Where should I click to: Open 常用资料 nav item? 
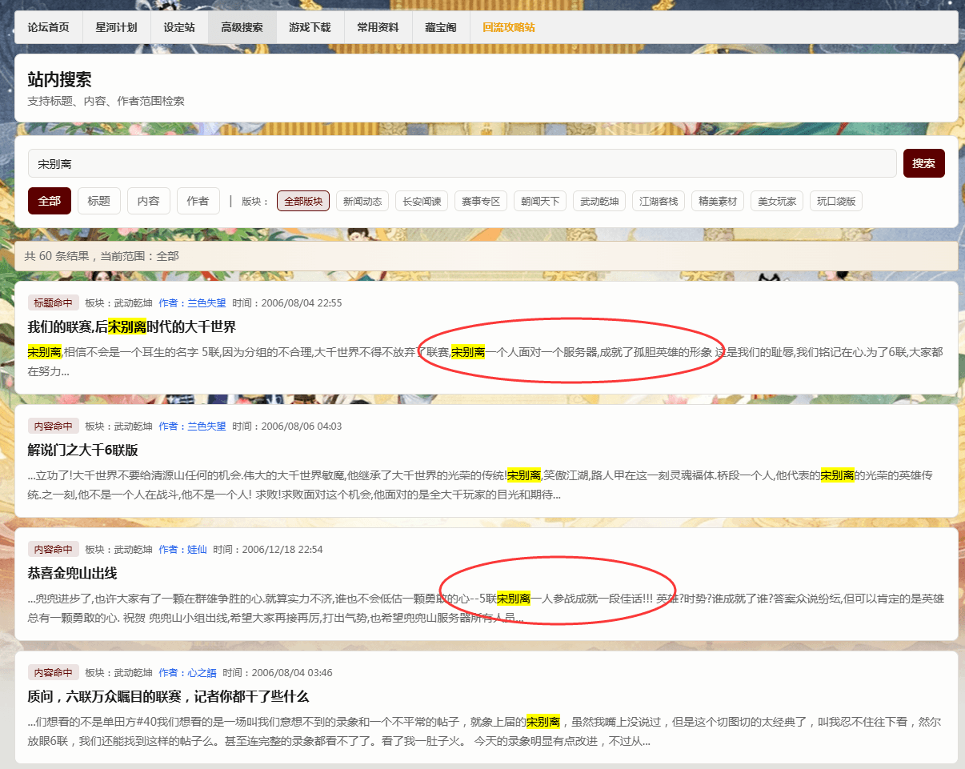[x=378, y=27]
